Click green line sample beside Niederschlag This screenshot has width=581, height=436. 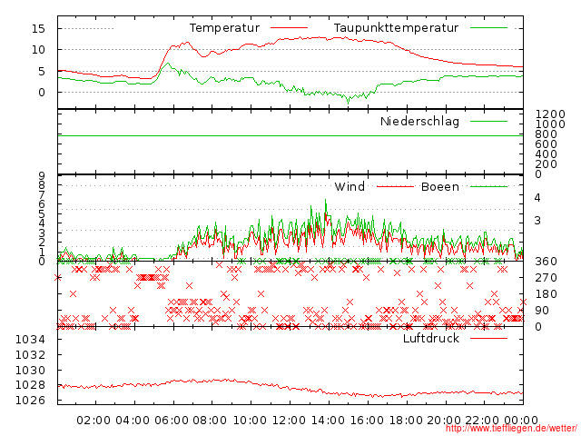pos(488,121)
